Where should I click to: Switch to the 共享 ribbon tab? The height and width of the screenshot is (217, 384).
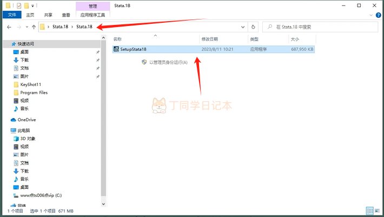[x=48, y=15]
